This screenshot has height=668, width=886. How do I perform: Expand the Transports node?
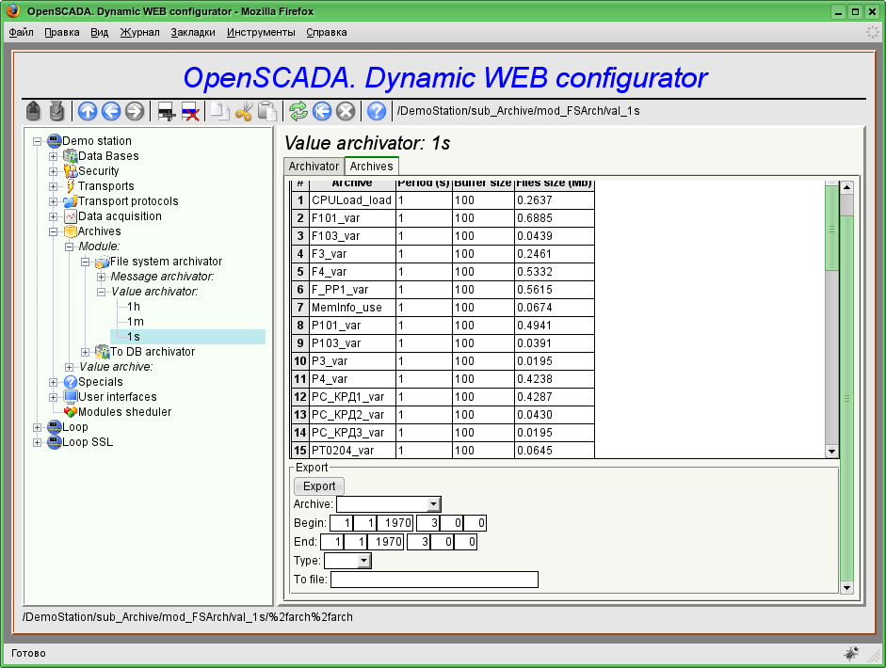point(53,187)
